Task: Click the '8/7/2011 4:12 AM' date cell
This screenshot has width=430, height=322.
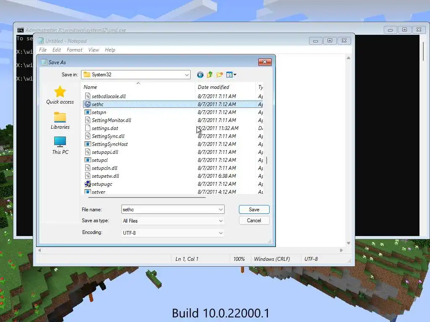Action: click(217, 192)
